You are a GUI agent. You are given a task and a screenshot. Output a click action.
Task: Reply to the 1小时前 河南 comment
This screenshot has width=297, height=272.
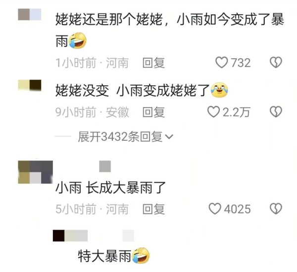[x=153, y=63]
